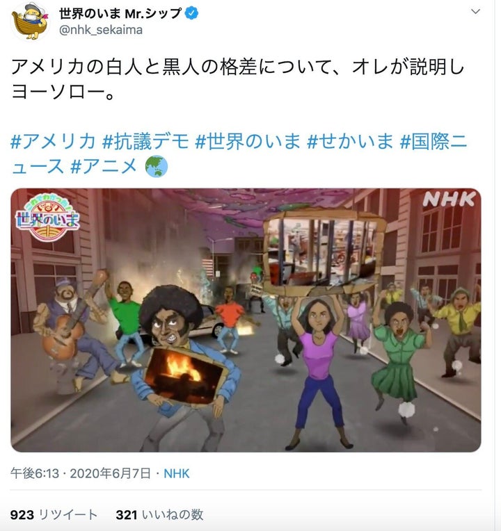Open the #アニメ hashtag
The height and width of the screenshot is (531, 501).
tap(104, 166)
